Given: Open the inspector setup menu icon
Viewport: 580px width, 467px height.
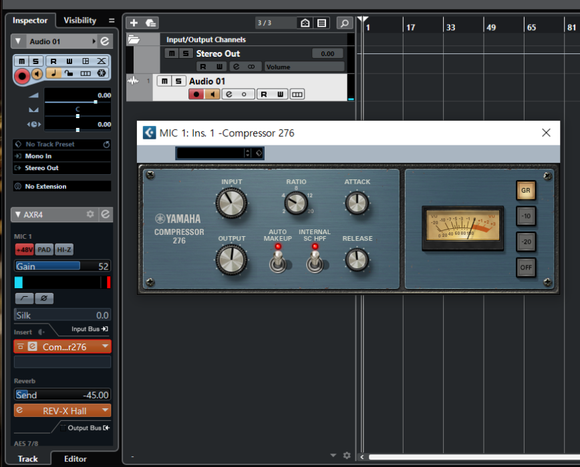Looking at the screenshot, I should [x=112, y=21].
